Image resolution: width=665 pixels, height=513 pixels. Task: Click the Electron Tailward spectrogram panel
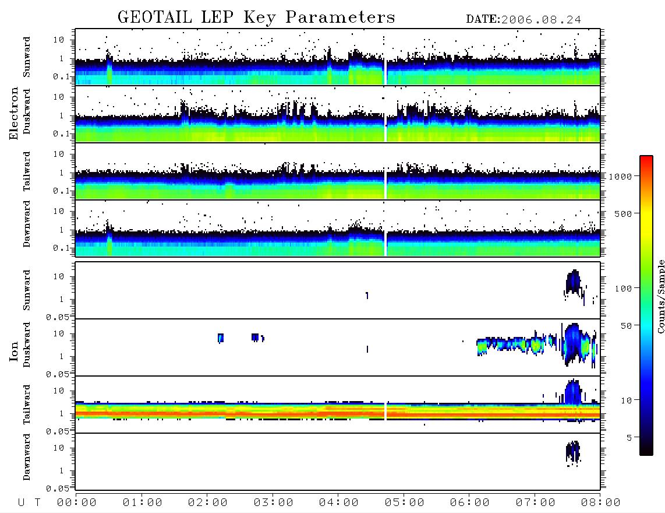(338, 171)
